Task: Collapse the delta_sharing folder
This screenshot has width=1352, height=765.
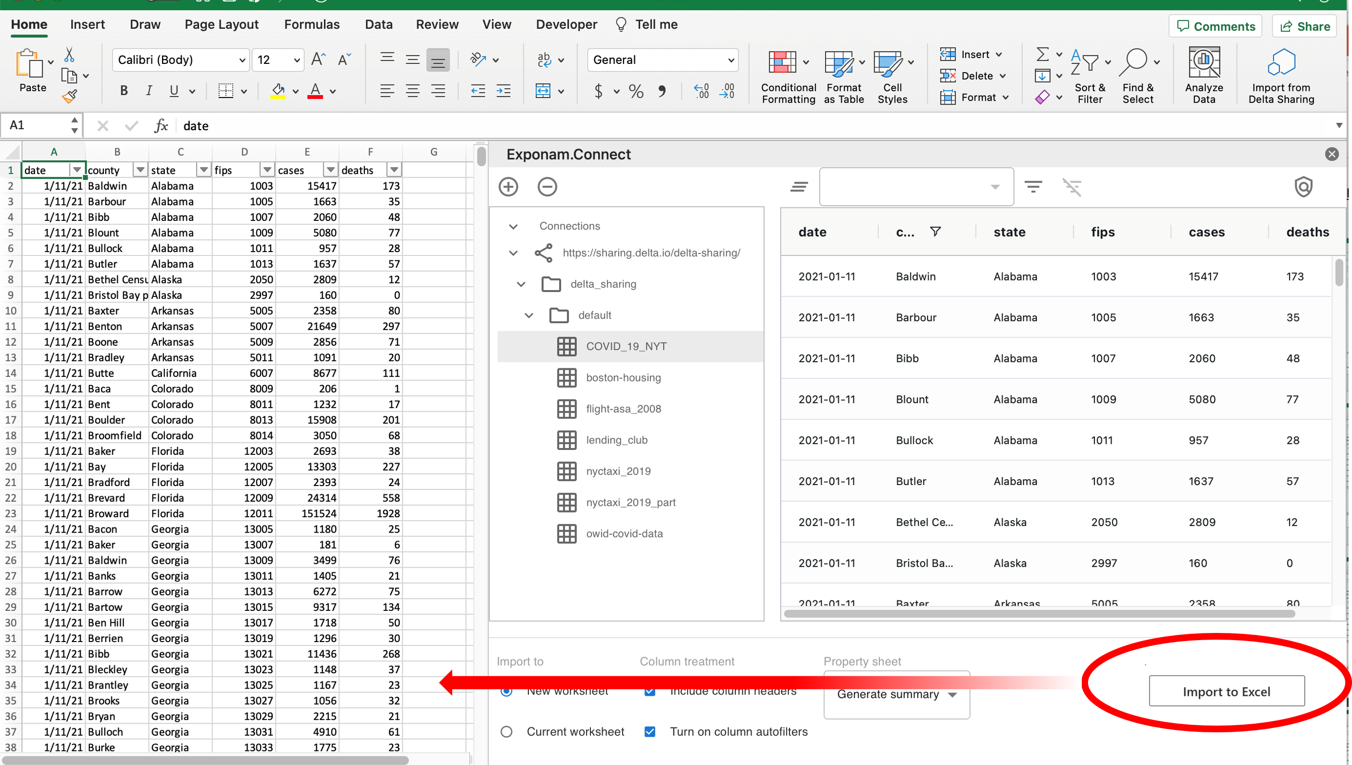Action: (521, 284)
